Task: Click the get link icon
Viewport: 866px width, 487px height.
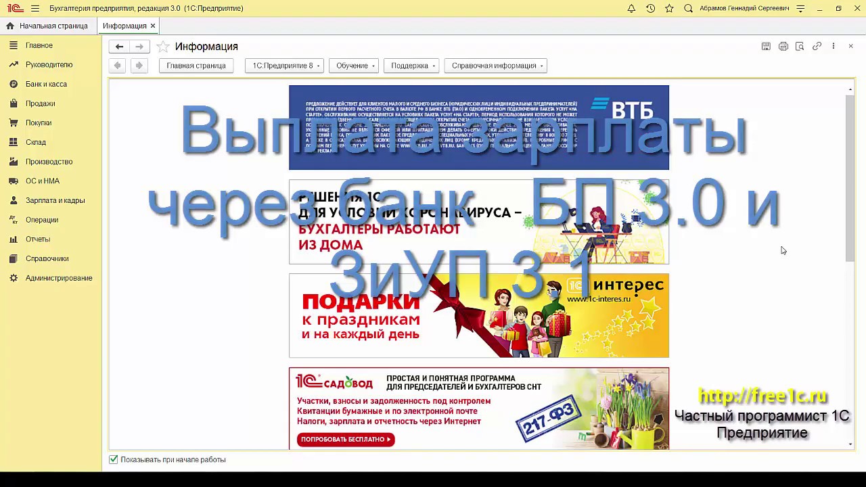Action: tap(817, 46)
